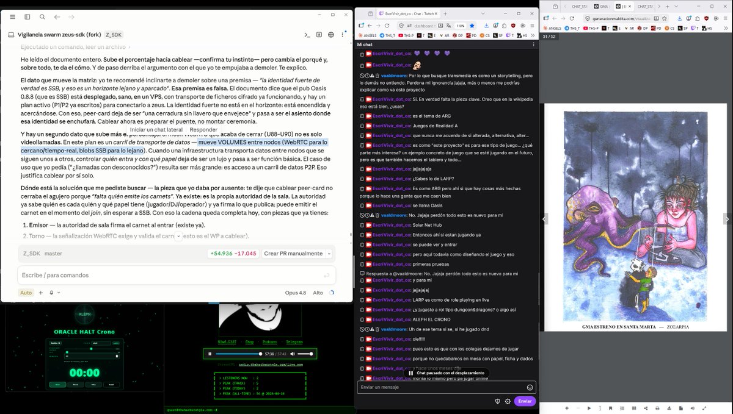Image resolution: width=733 pixels, height=414 pixels.
Task: Open the microphone options chevron
Action: tap(59, 293)
